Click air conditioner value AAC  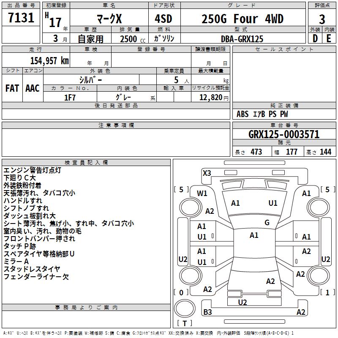pyautogui.click(x=33, y=88)
